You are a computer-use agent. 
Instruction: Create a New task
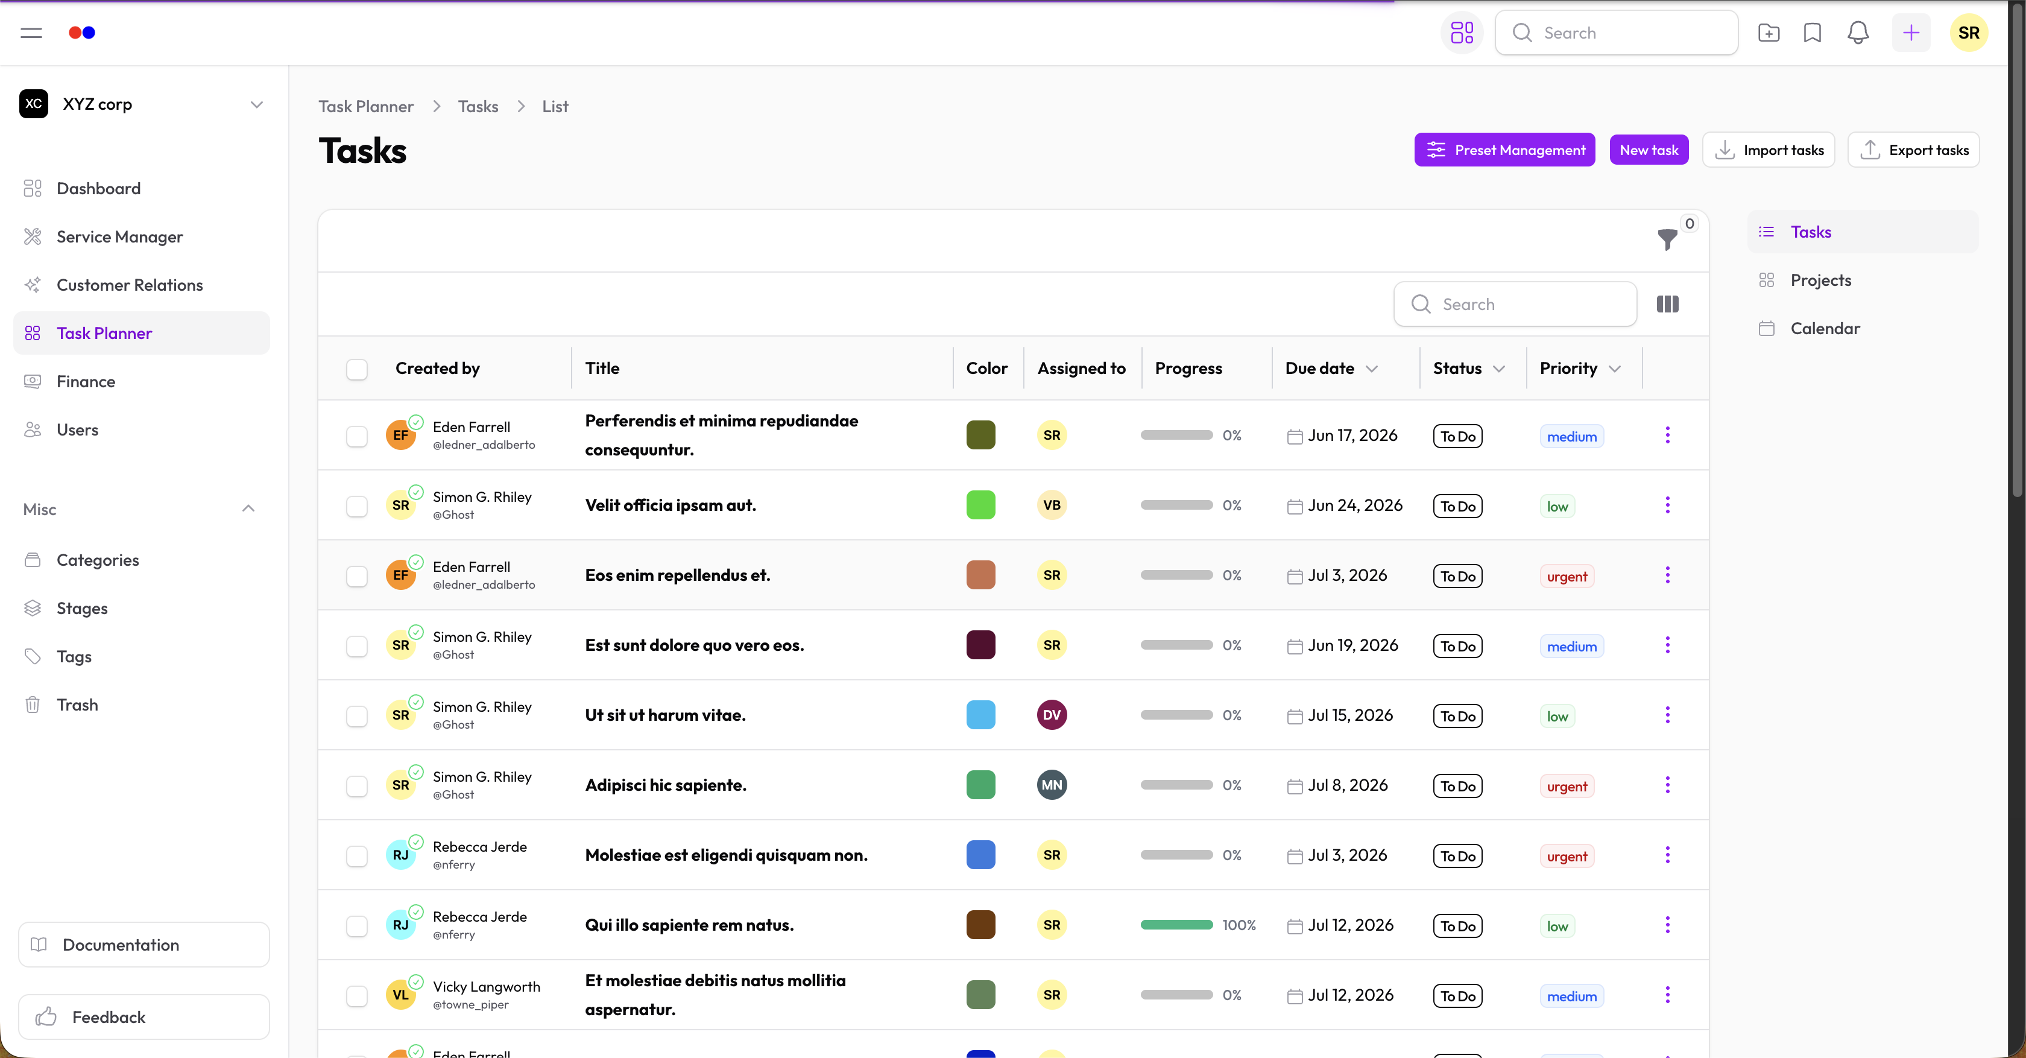click(1649, 150)
